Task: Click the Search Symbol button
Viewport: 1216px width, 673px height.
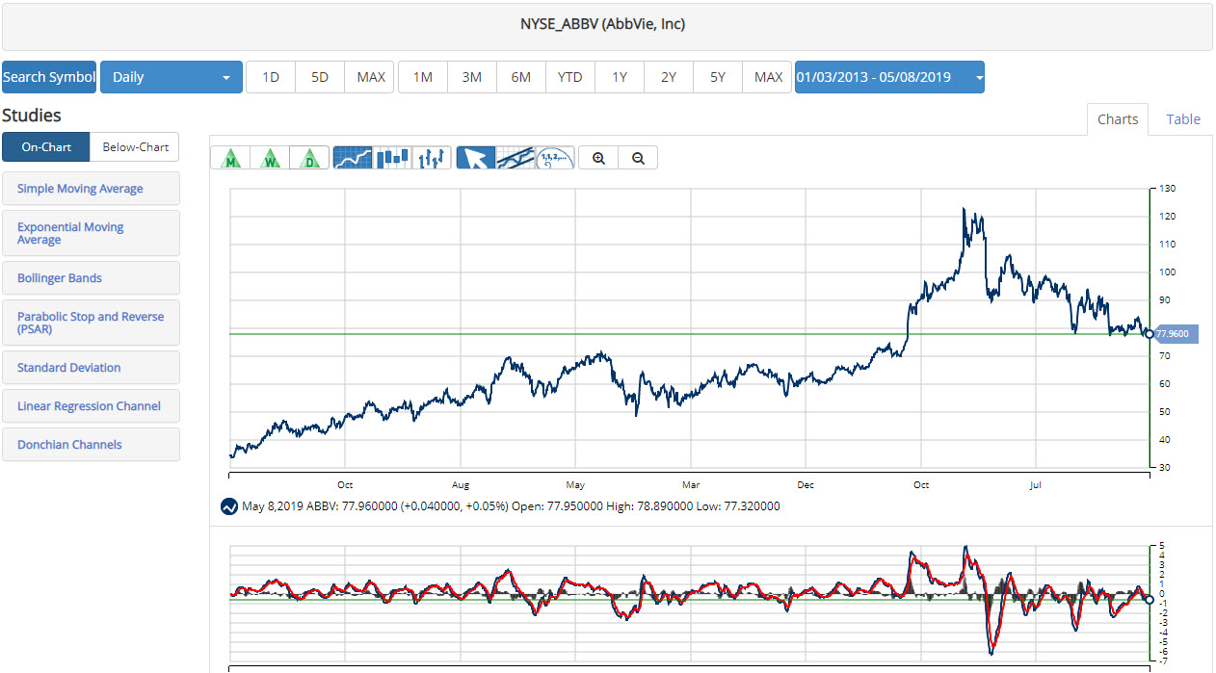Action: point(49,77)
